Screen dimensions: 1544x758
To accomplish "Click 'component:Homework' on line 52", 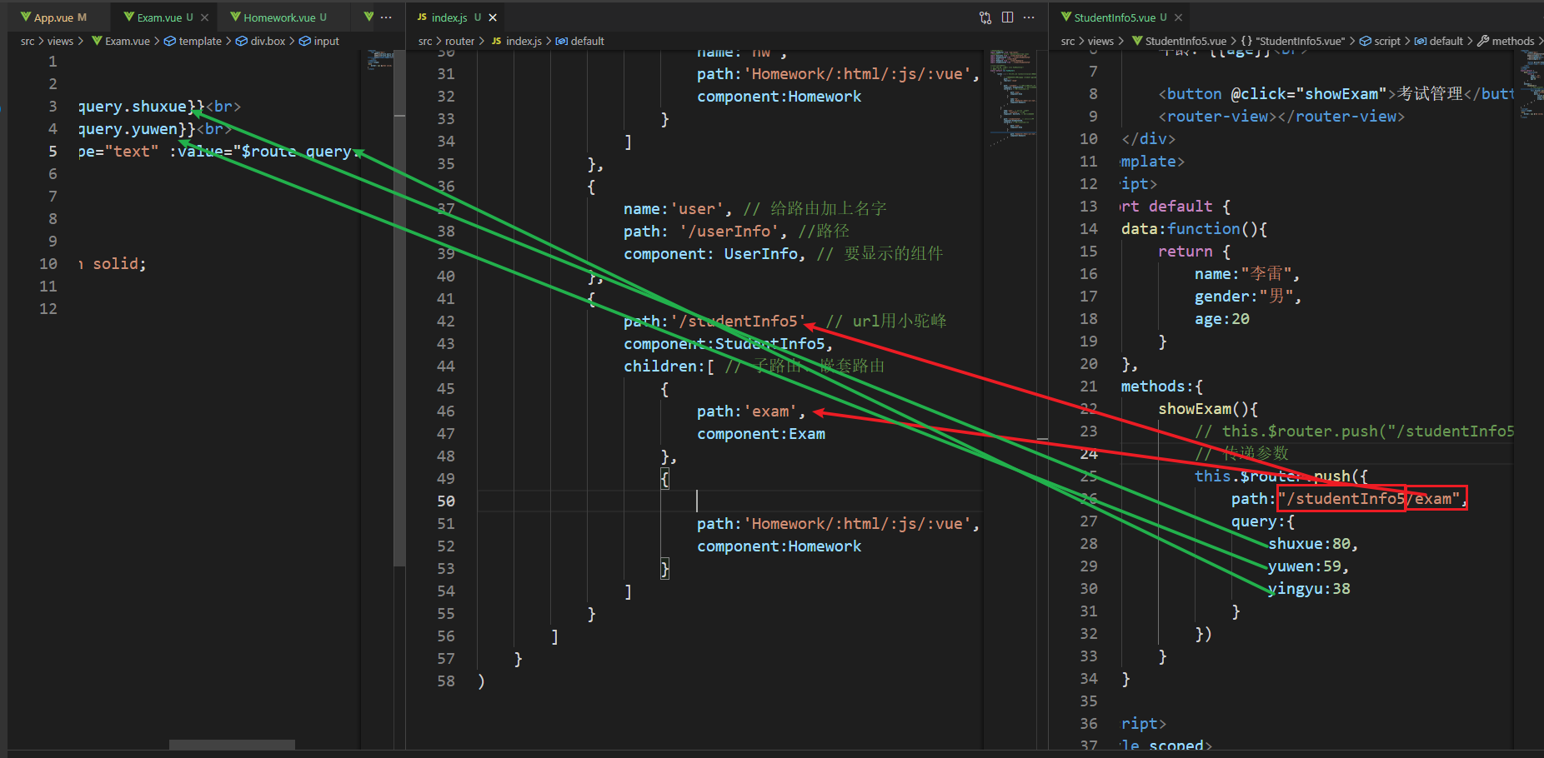I will pyautogui.click(x=780, y=546).
